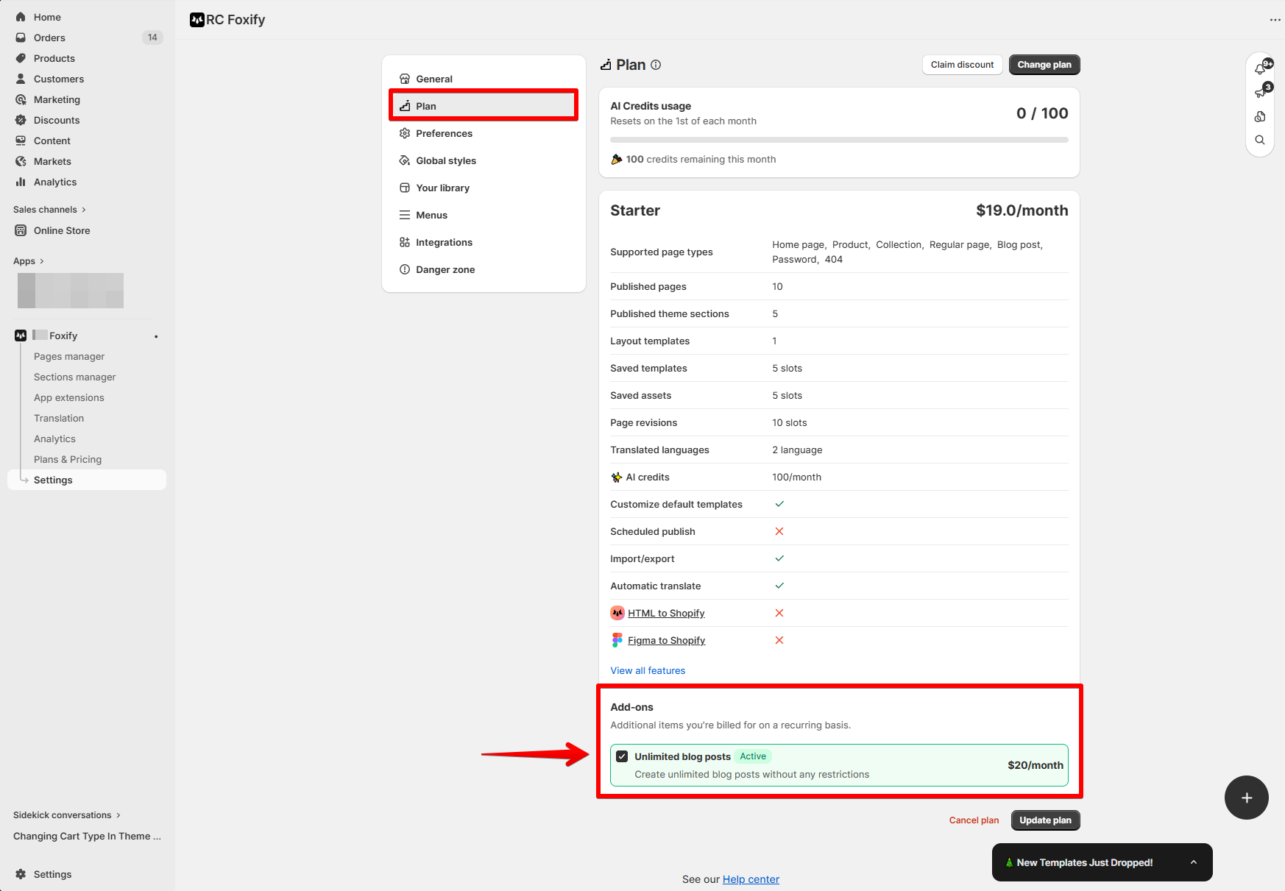Open the Changing Cart Type In Theme conversation
Viewport: 1285px width, 891px height.
(x=87, y=837)
